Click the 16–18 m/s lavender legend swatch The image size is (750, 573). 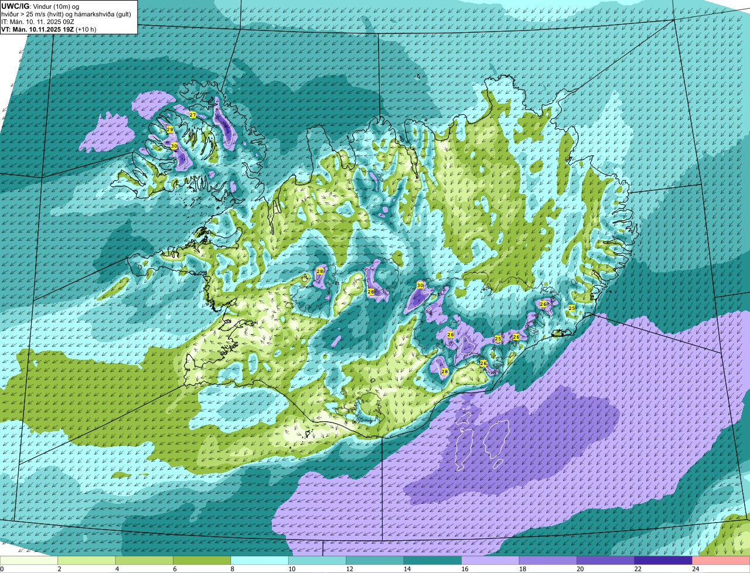click(490, 560)
